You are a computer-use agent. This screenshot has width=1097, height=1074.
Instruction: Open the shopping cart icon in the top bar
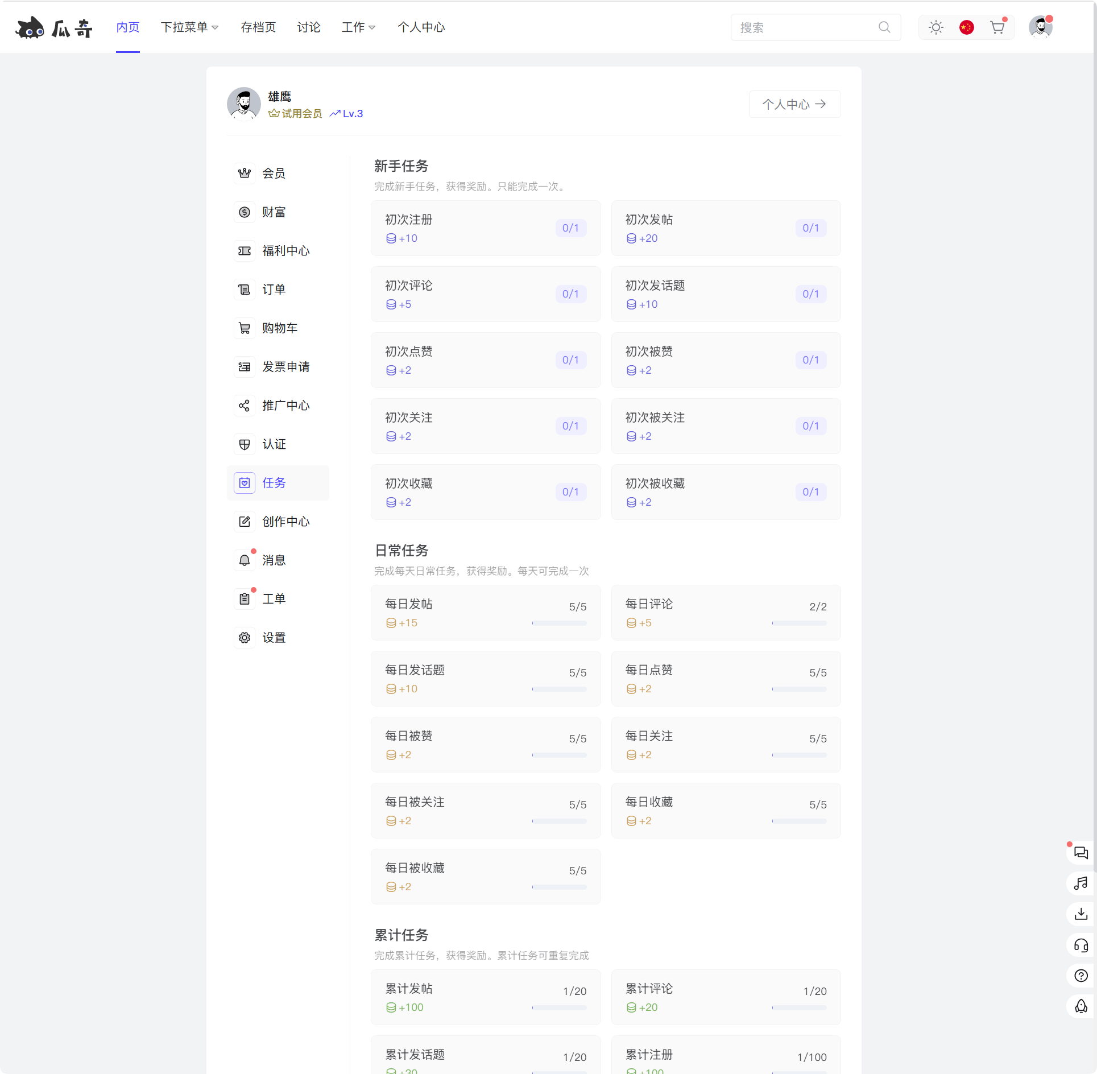point(997,27)
